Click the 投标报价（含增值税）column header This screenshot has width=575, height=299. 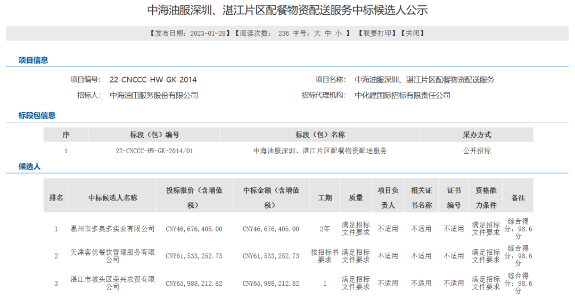[194, 196]
